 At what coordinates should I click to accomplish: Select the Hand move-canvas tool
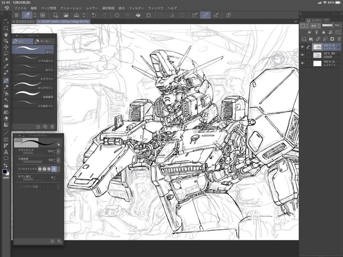6,35
